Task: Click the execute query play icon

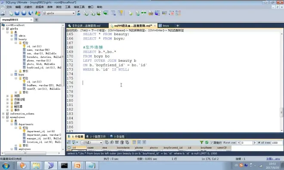Action: tap(17, 13)
